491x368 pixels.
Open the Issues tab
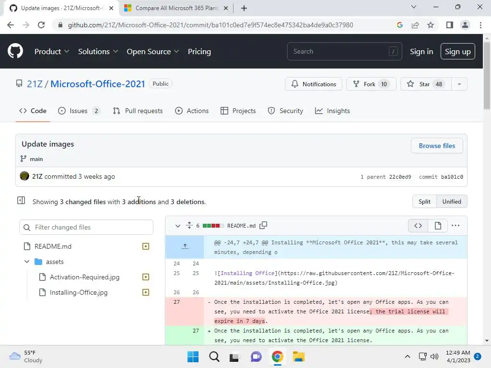(79, 111)
